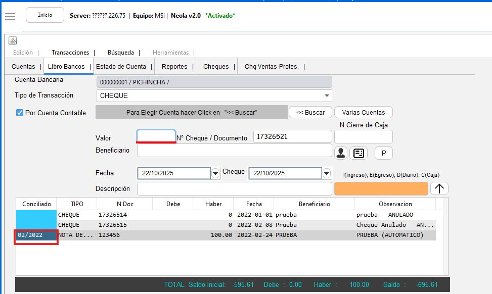Open the hamburger menu icon
Viewport: 492px width, 294px height.
pos(10,16)
